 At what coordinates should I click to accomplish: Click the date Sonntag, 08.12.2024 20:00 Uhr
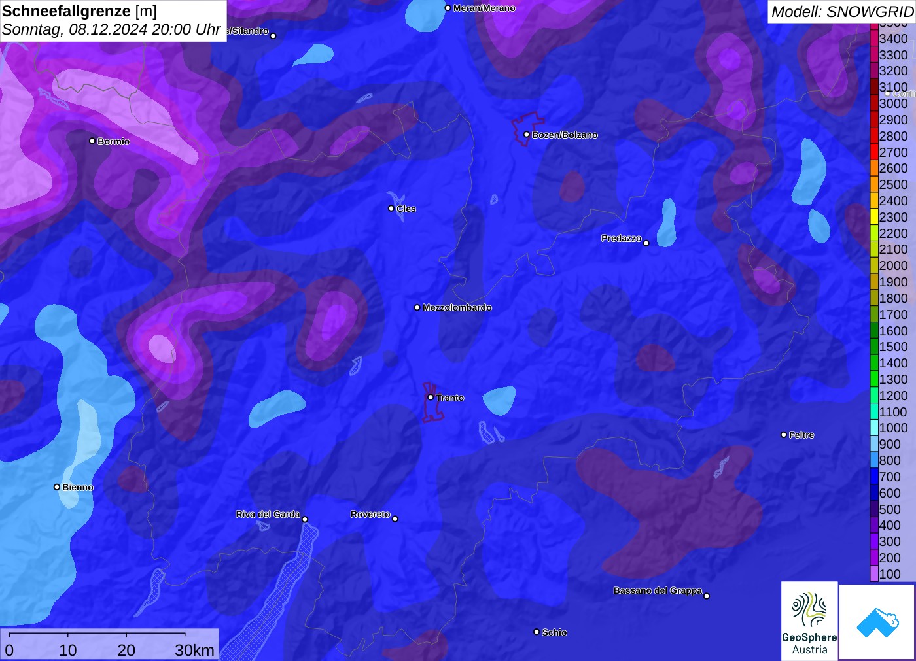click(x=111, y=29)
